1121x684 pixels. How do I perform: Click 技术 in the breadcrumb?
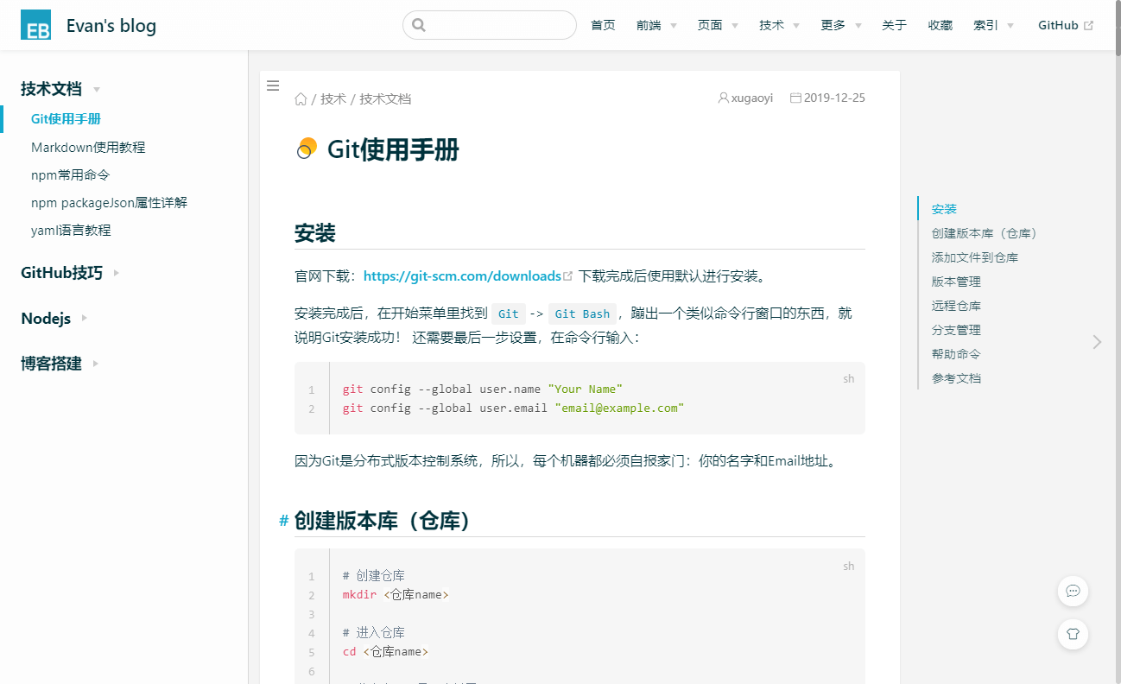click(333, 98)
